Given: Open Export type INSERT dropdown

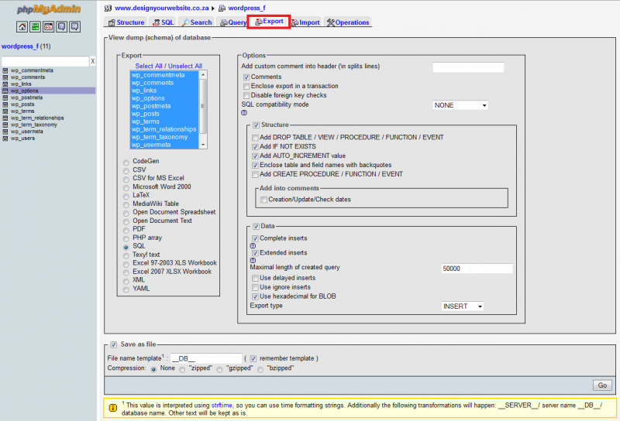Looking at the screenshot, I should click(462, 306).
